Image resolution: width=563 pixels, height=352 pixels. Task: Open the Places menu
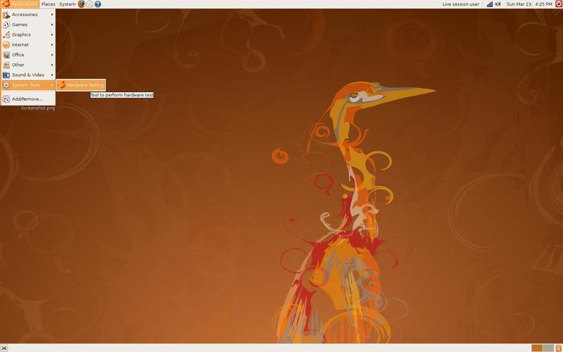(48, 4)
